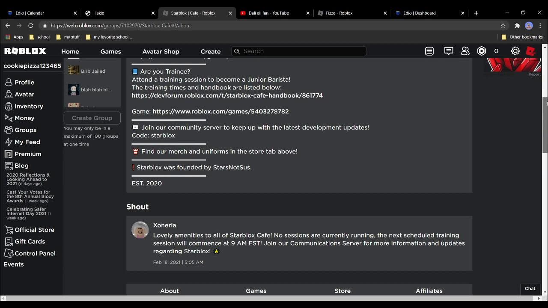Open the Bloxy Awards votes blog post

[30, 196]
